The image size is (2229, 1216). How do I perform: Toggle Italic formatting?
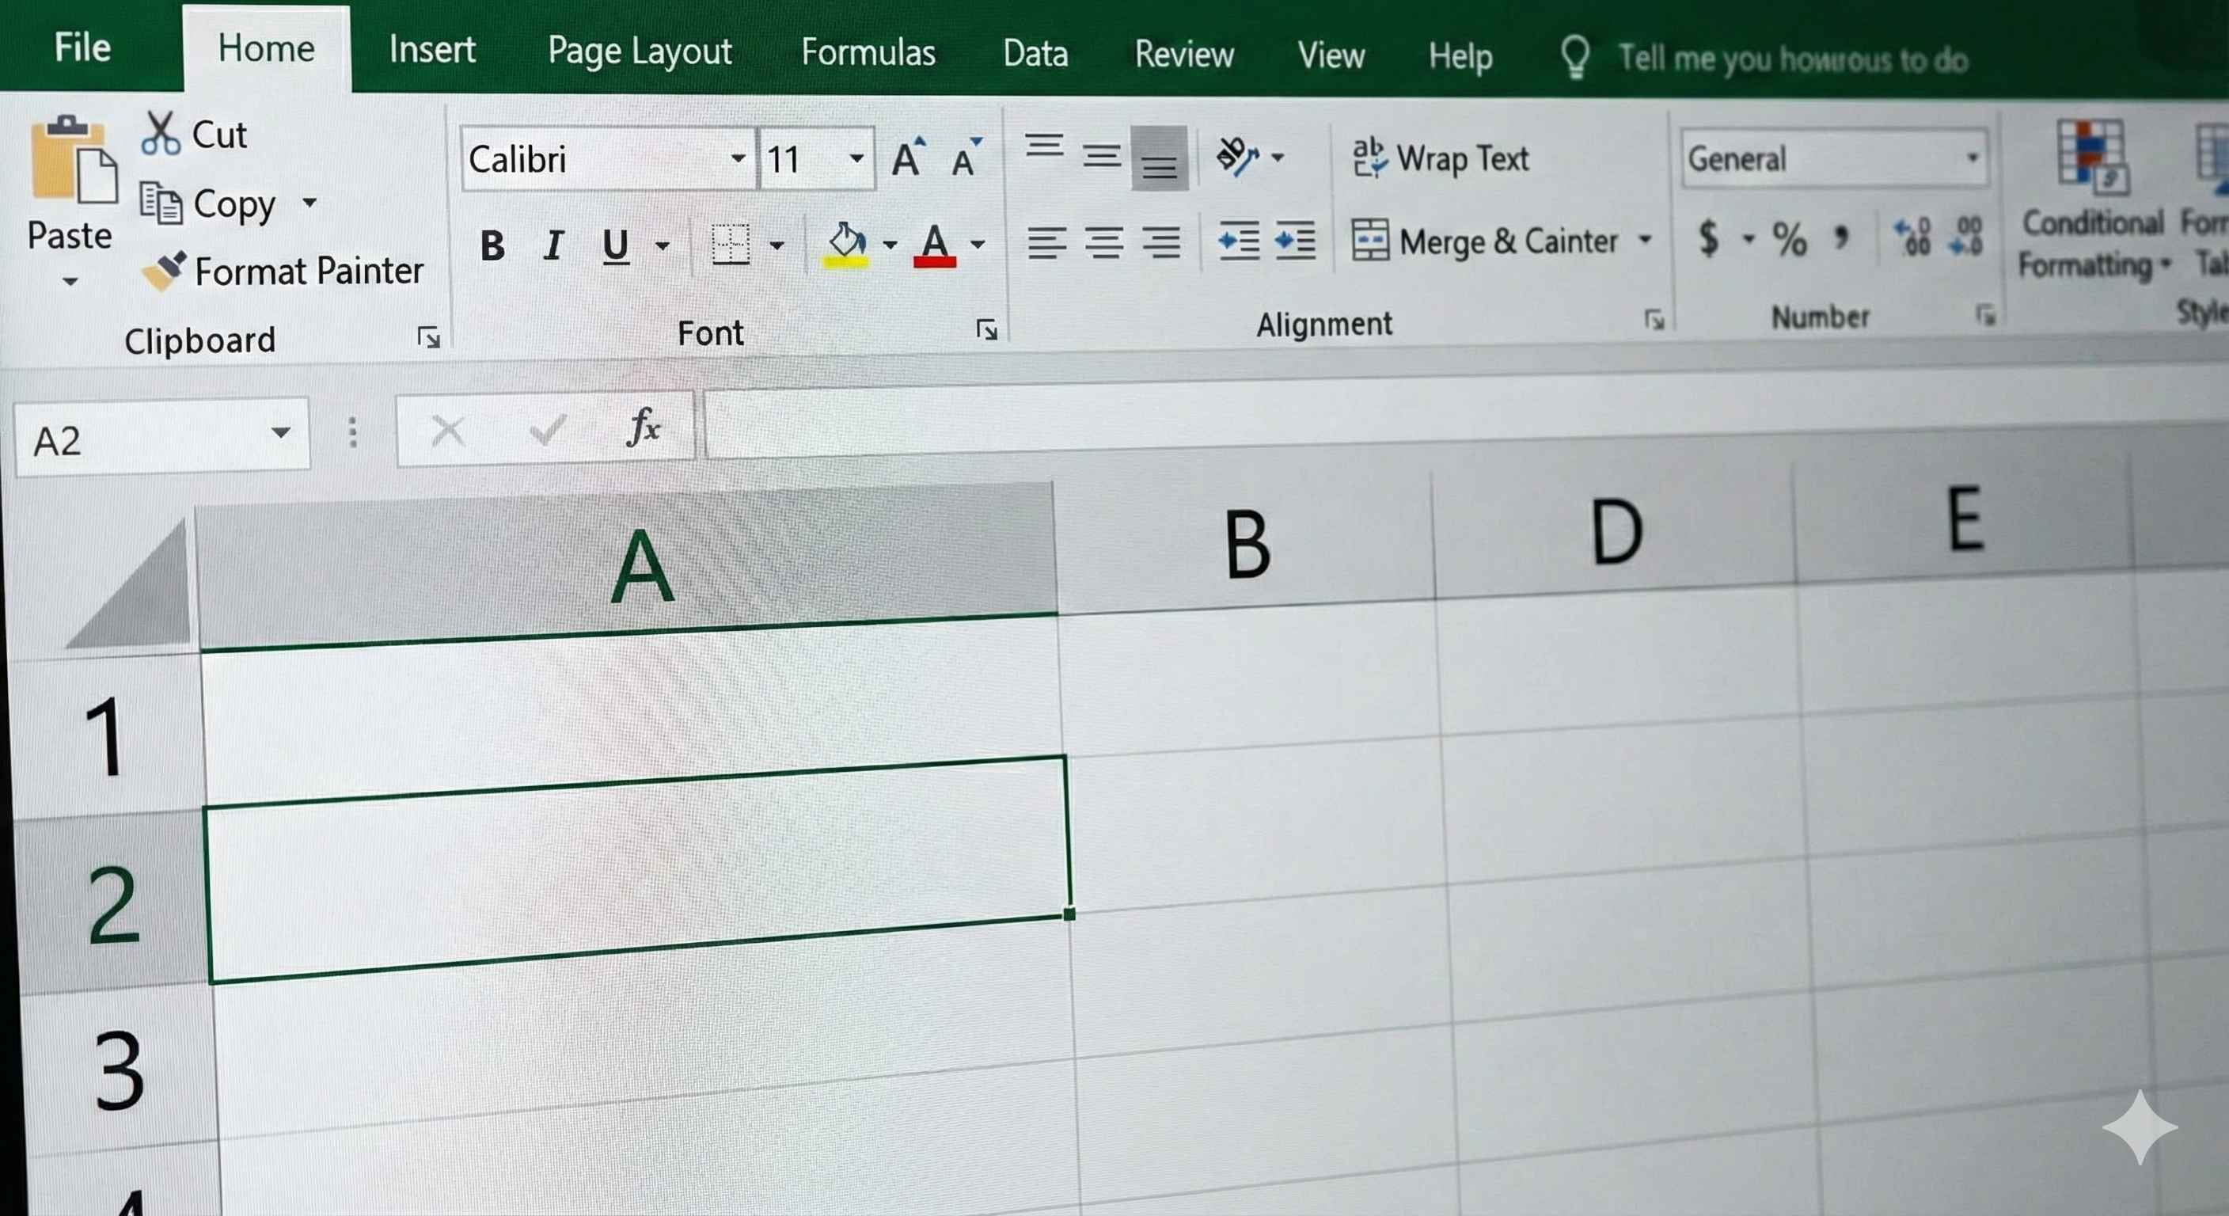pos(554,245)
